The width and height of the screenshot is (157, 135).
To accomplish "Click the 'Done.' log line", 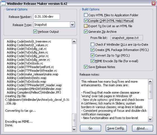I will (x=9, y=125).
